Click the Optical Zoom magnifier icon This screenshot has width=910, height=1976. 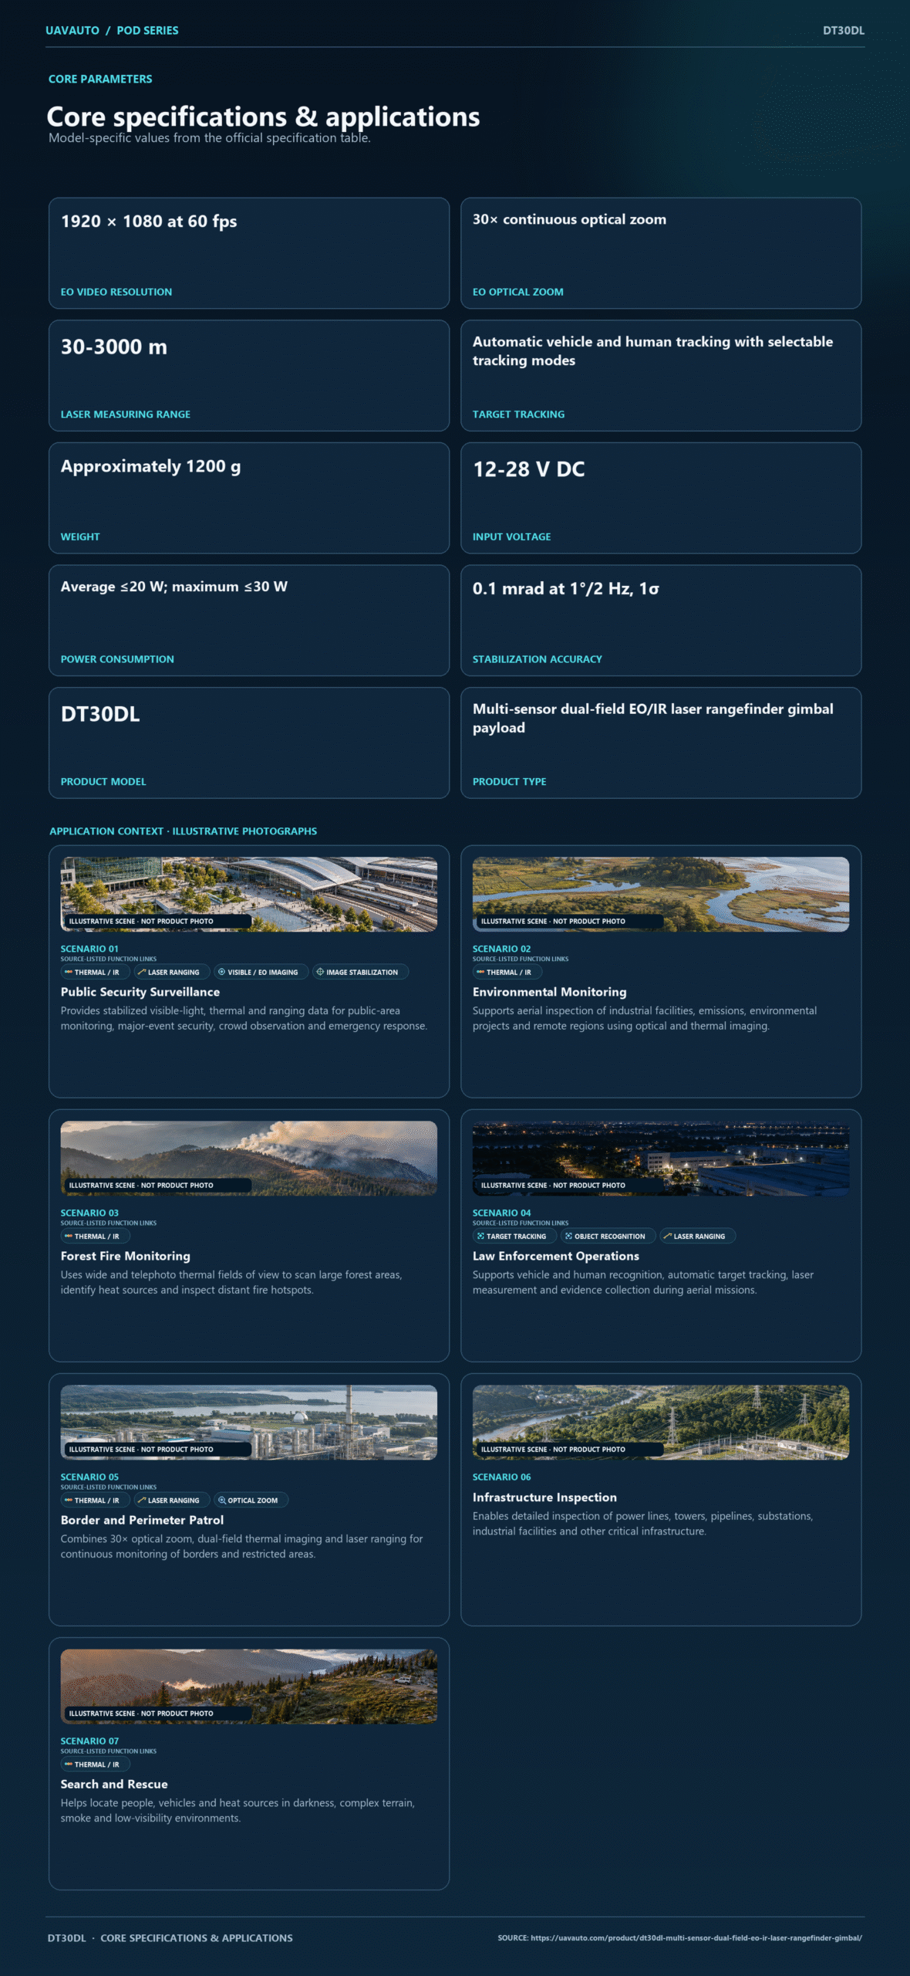coord(222,1500)
